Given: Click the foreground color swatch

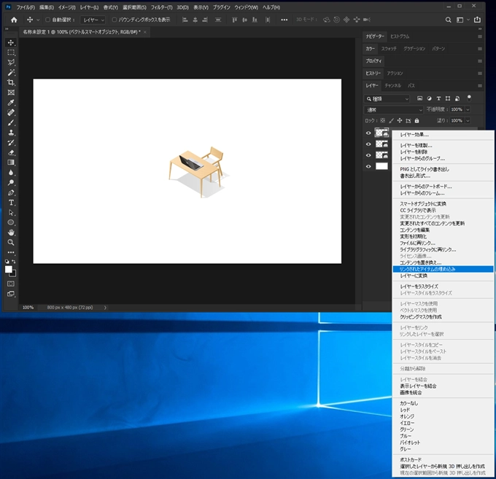Looking at the screenshot, I should tap(9, 269).
